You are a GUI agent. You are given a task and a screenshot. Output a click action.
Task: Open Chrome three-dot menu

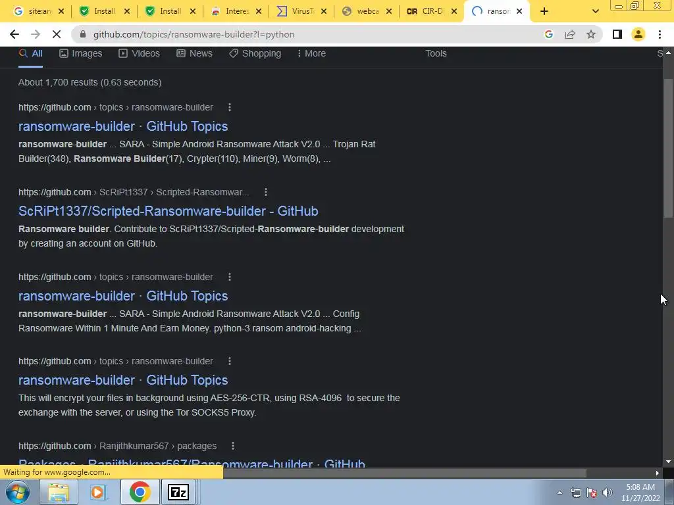(x=660, y=34)
